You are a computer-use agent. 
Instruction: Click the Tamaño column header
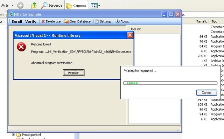(202, 21)
